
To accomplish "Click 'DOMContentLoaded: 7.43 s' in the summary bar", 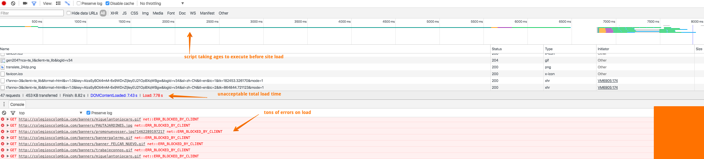I will (114, 96).
